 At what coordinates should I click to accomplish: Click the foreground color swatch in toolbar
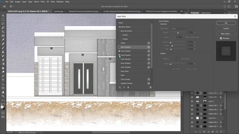(2, 107)
